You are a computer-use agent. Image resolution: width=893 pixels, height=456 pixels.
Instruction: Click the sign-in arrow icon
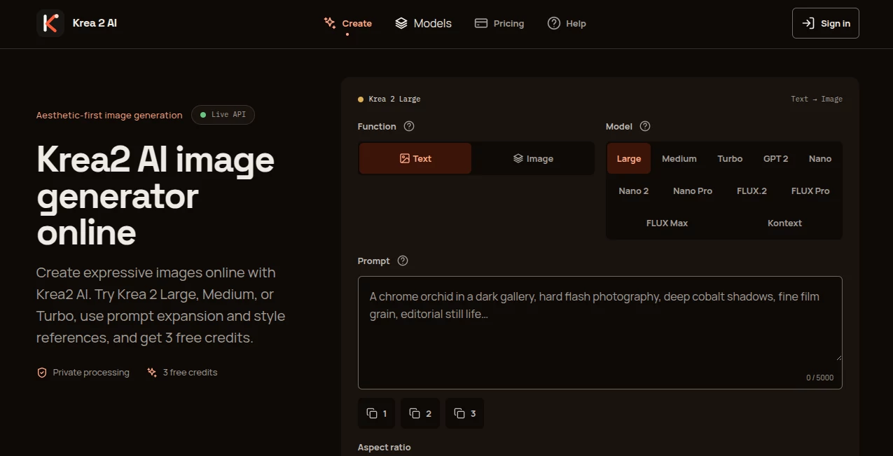coord(808,23)
